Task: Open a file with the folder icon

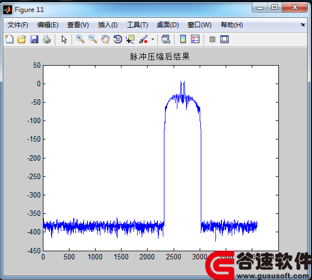Action: 22,39
